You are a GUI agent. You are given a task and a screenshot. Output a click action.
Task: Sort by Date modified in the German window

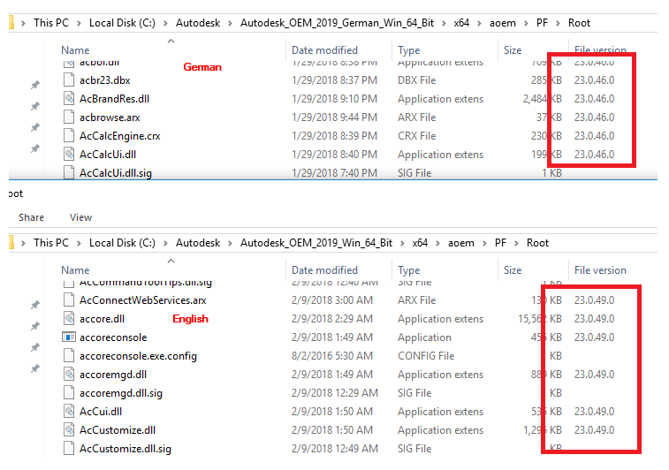tap(324, 50)
